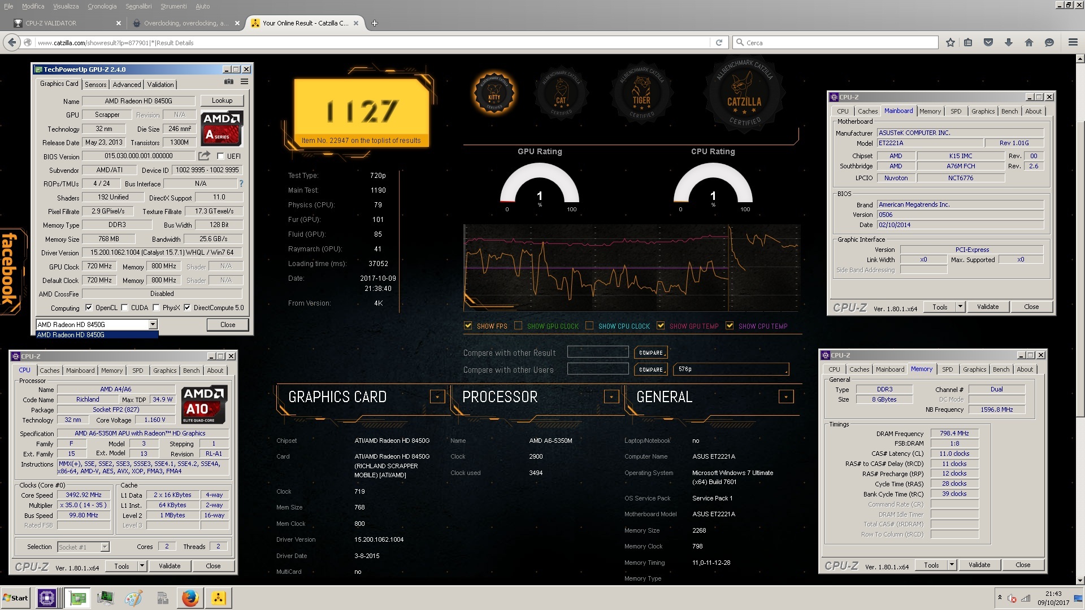The image size is (1085, 610).
Task: Toggle the UEFI checkbox in GPU-Z
Action: point(221,156)
